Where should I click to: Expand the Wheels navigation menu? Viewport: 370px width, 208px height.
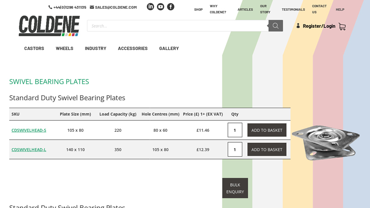point(64,49)
